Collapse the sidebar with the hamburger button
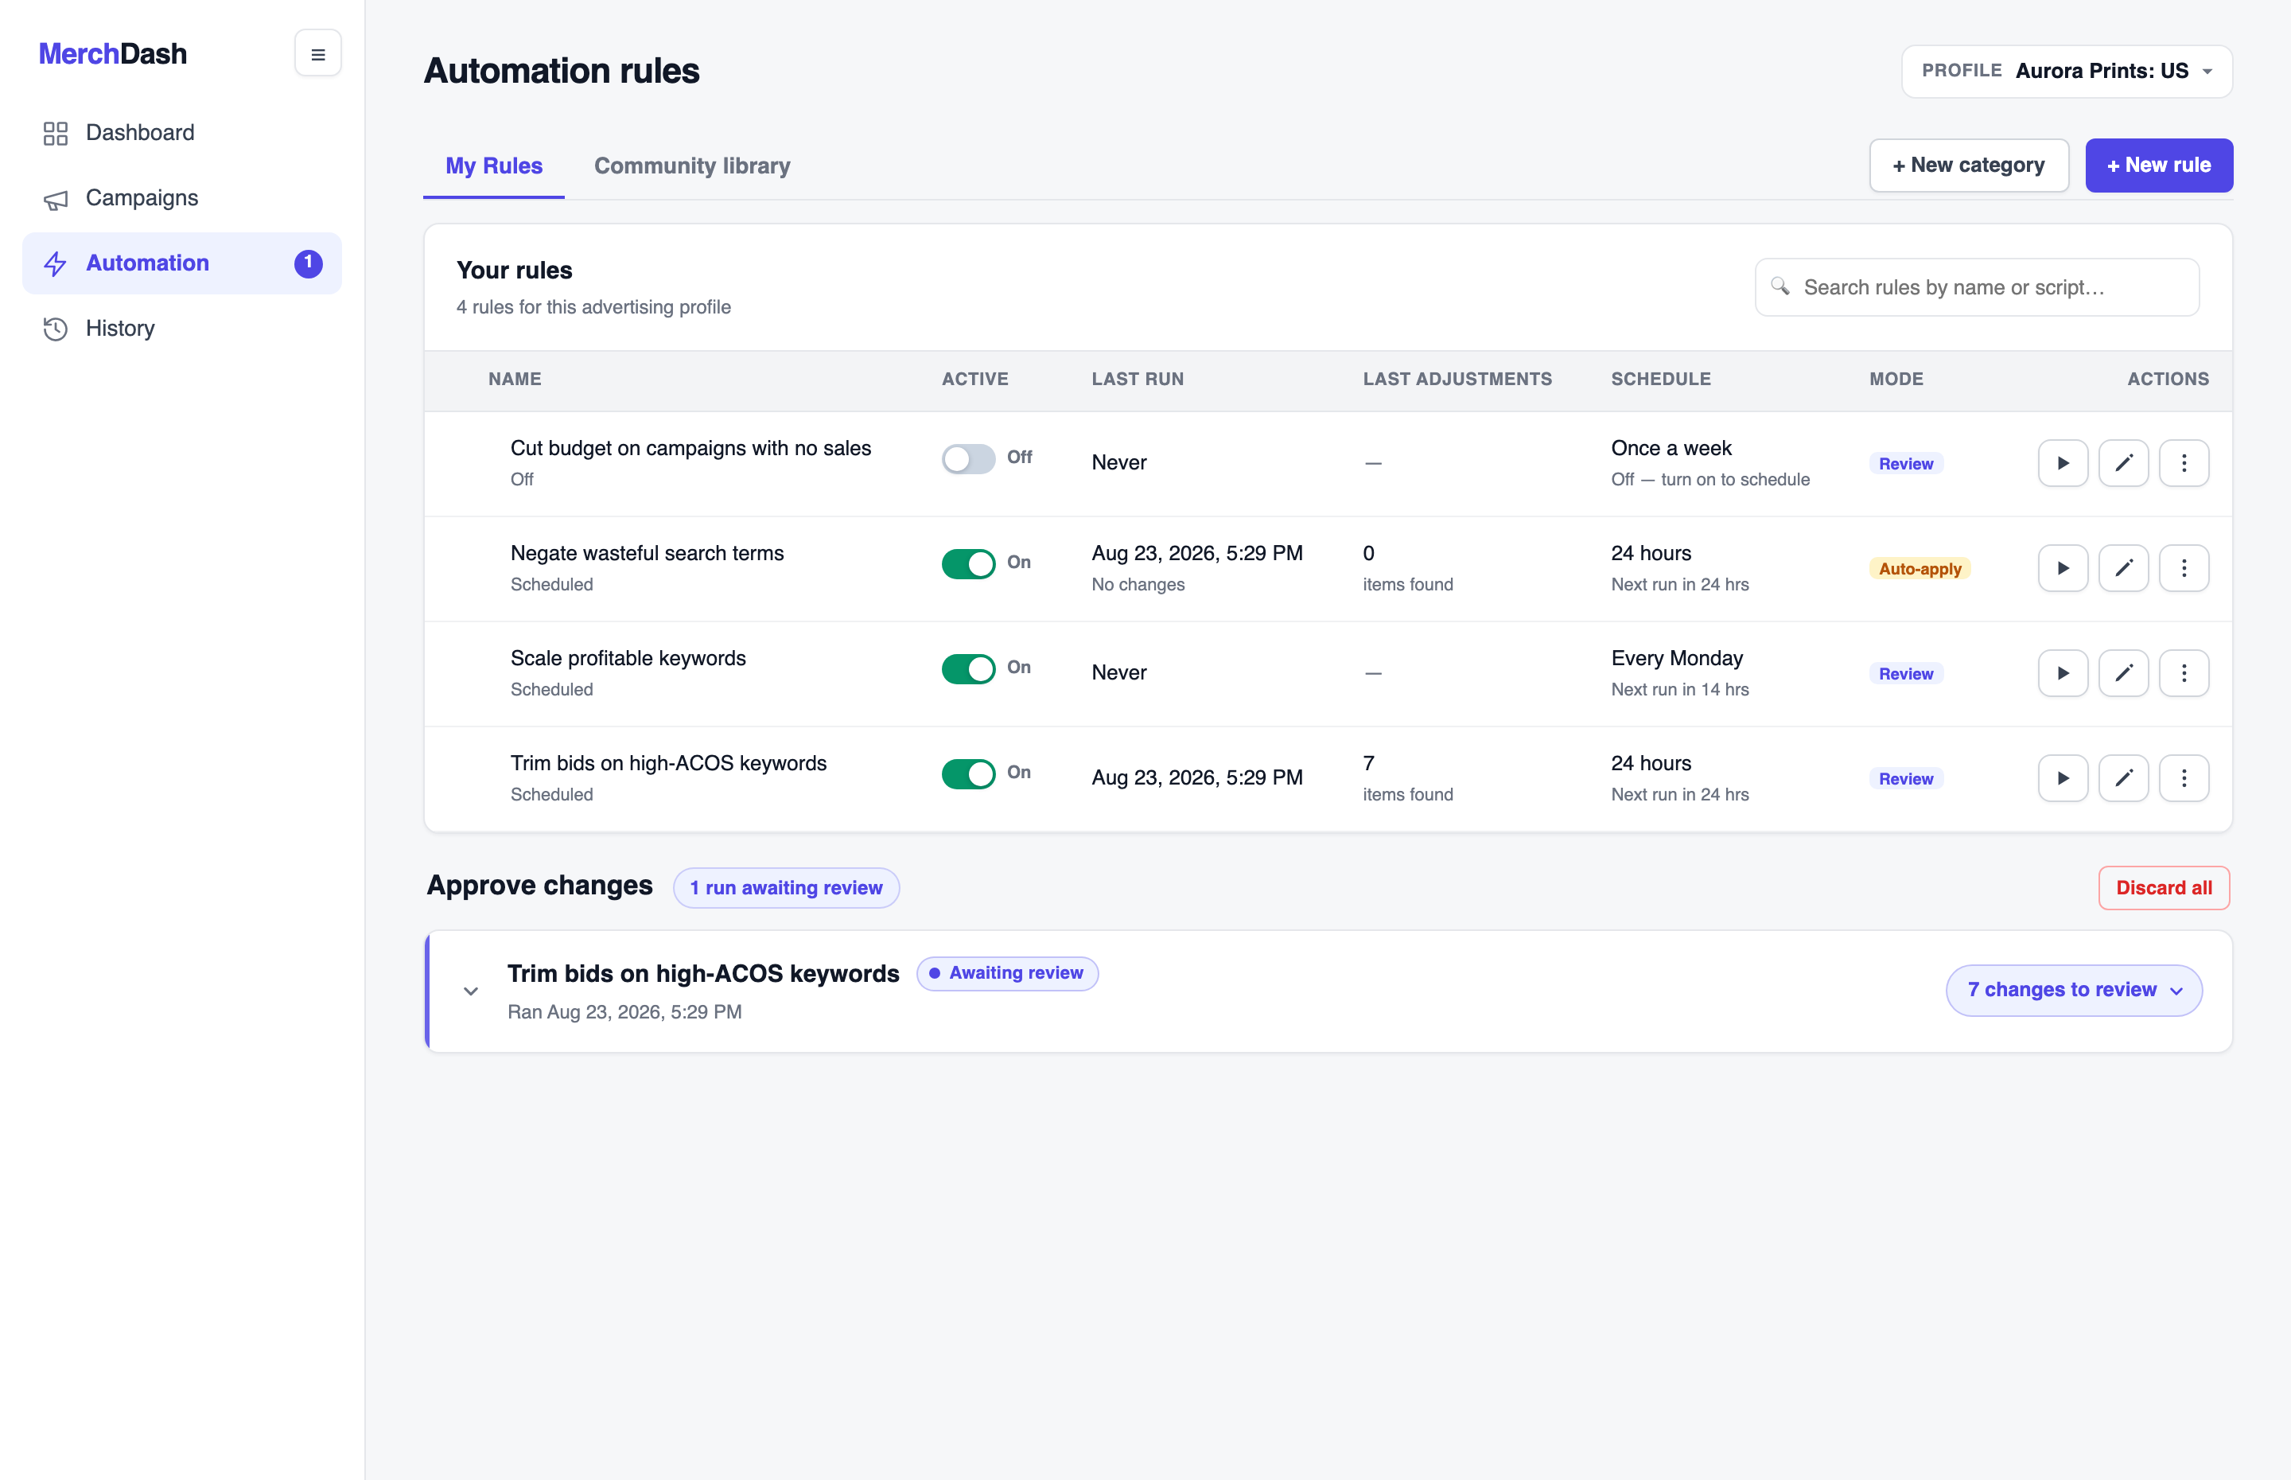 pos(318,54)
